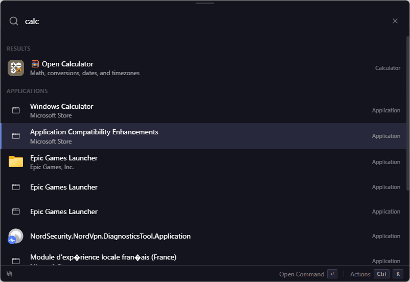Viewport: 410px width, 282px height.
Task: Select 'Module d'expérience locale français (France)' entry
Action: pyautogui.click(x=203, y=257)
